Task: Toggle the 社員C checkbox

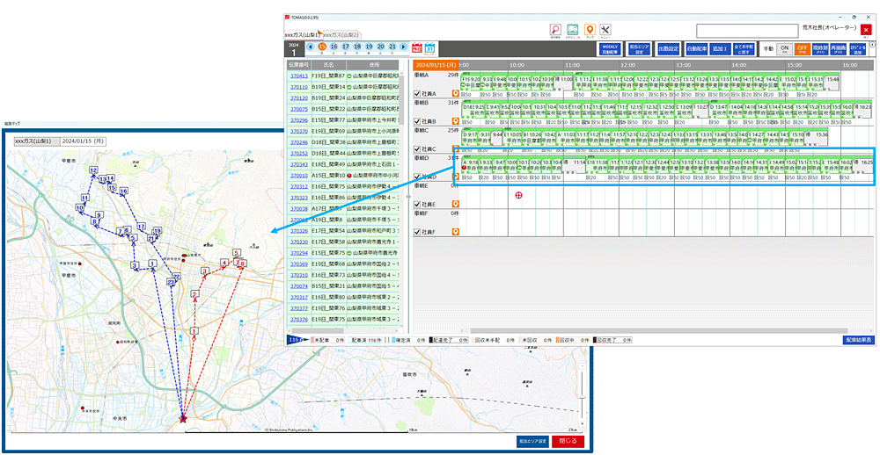Action: pyautogui.click(x=416, y=149)
